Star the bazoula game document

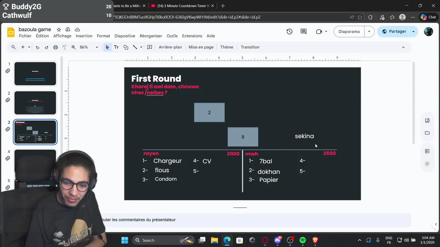(x=59, y=30)
